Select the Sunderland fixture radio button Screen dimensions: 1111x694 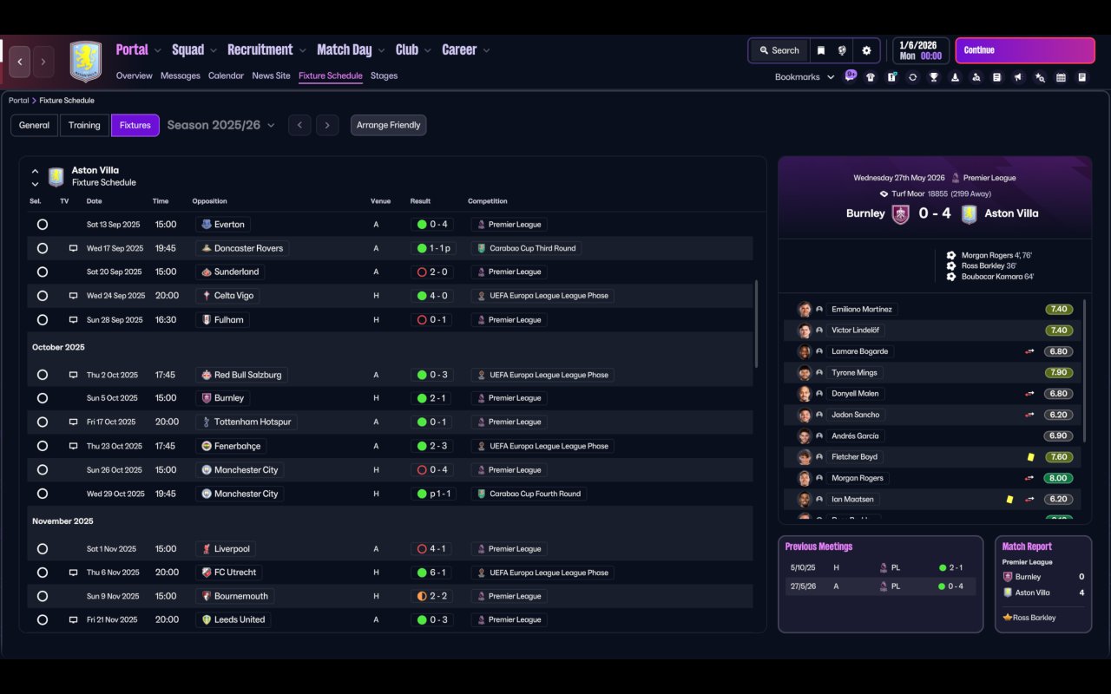43,272
